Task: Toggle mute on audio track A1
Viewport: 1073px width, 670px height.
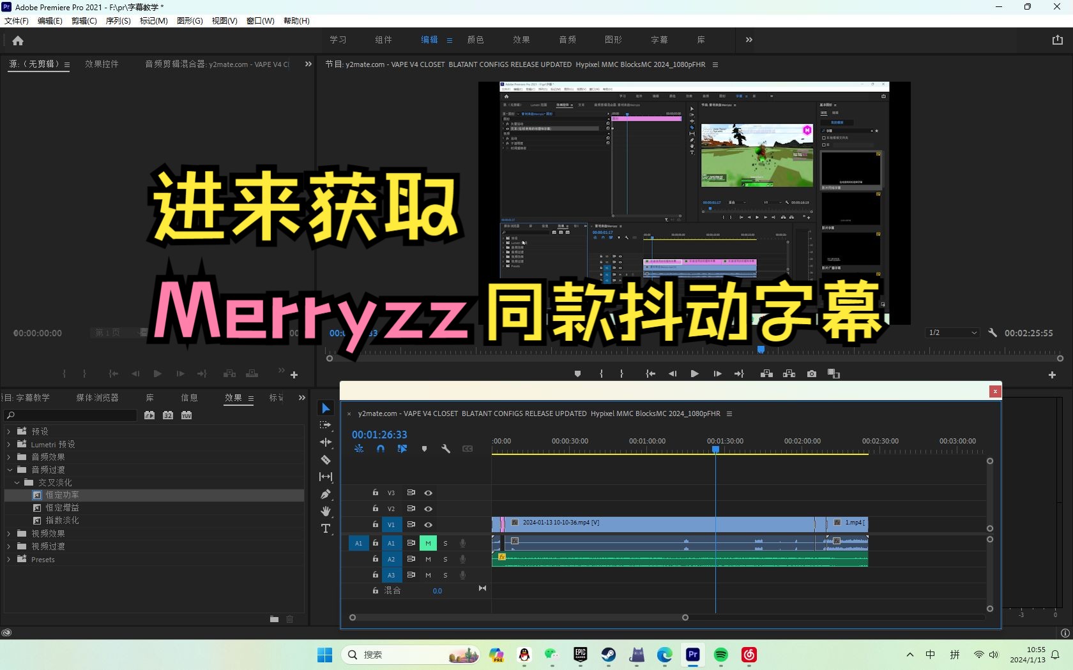Action: coord(428,543)
